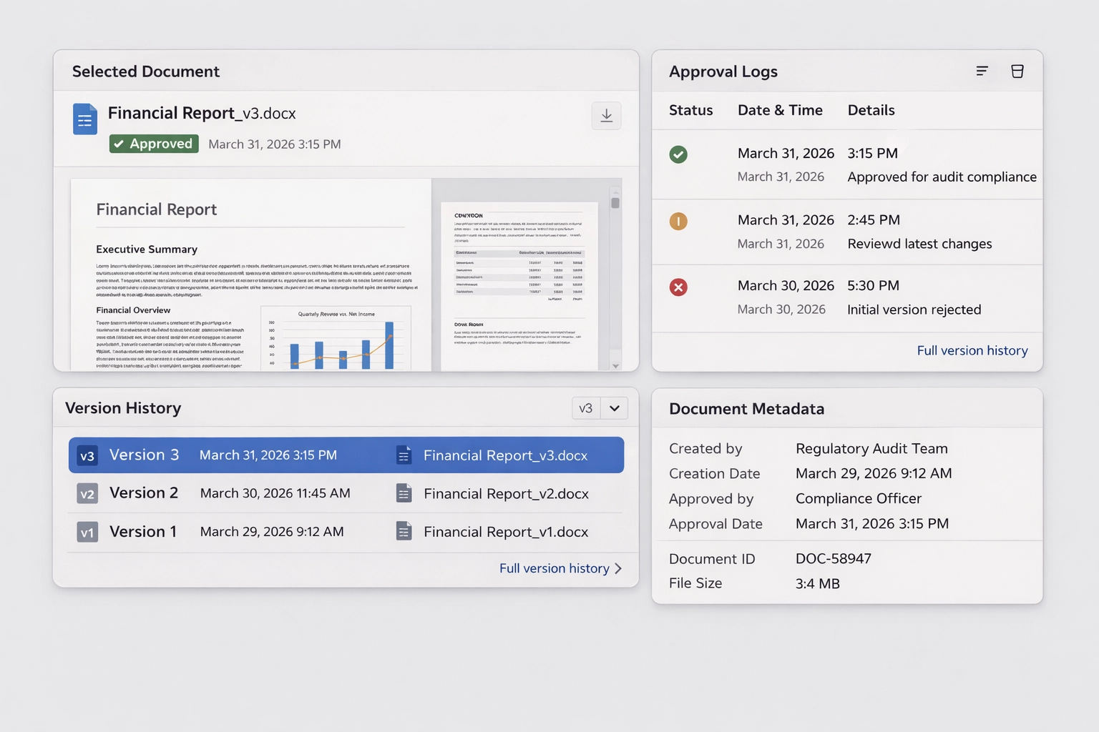Click file icon next to Financial Report_v2.docx
1099x732 pixels.
pos(404,493)
